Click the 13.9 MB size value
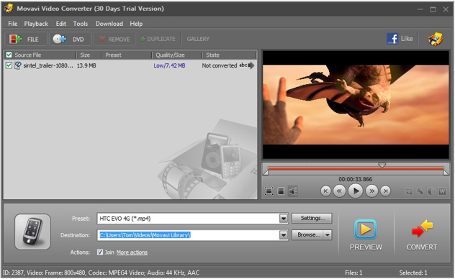The image size is (455, 279). pyautogui.click(x=86, y=65)
